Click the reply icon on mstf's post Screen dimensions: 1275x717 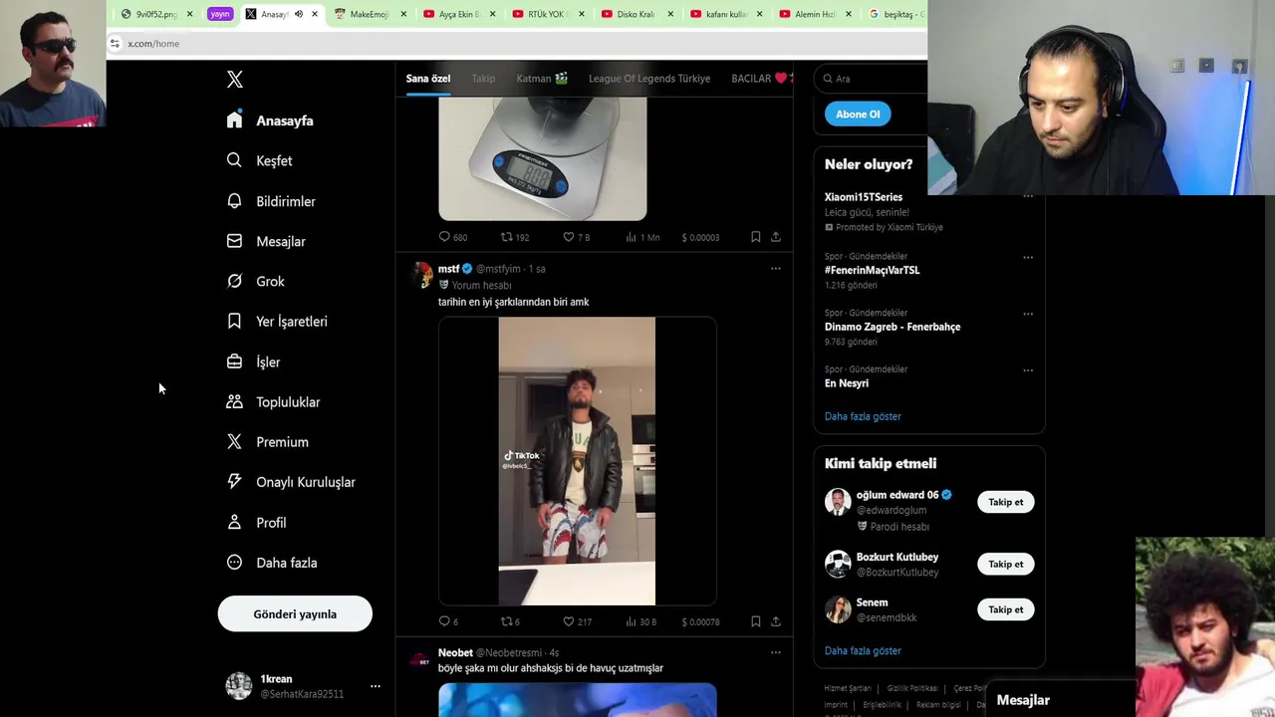(444, 621)
